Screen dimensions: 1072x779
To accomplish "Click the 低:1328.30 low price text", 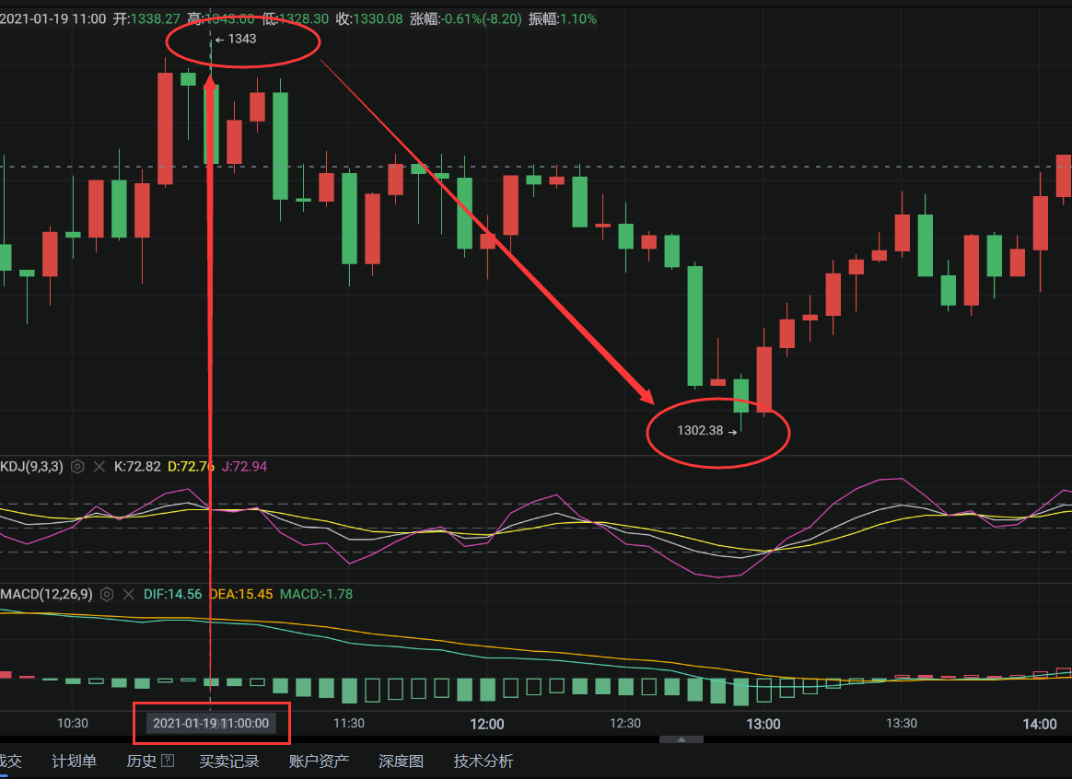I will 296,18.
